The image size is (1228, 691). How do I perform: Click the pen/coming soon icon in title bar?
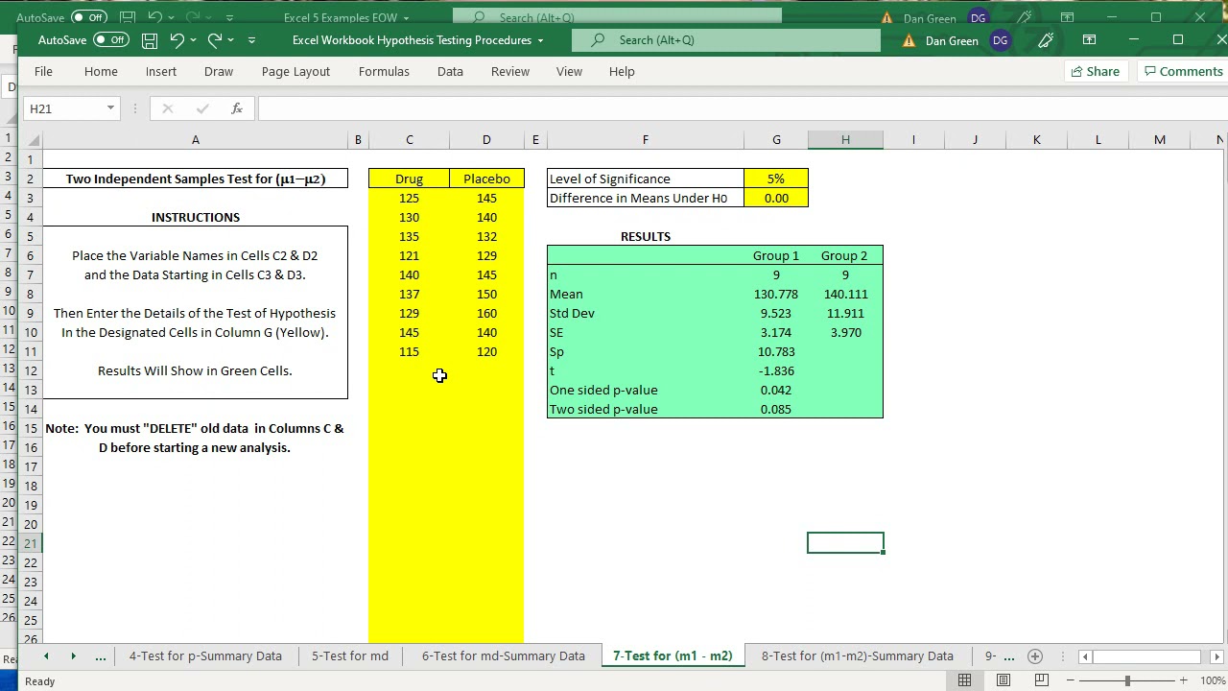(x=1045, y=40)
